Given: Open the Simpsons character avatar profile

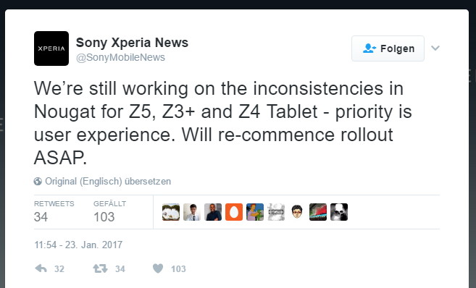Looking at the screenshot, I should pyautogui.click(x=255, y=212).
